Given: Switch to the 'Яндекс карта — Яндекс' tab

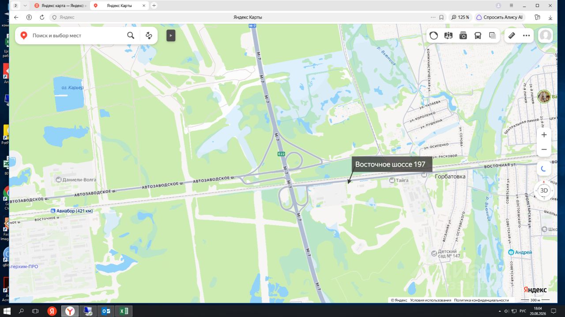Looking at the screenshot, I should coord(60,6).
